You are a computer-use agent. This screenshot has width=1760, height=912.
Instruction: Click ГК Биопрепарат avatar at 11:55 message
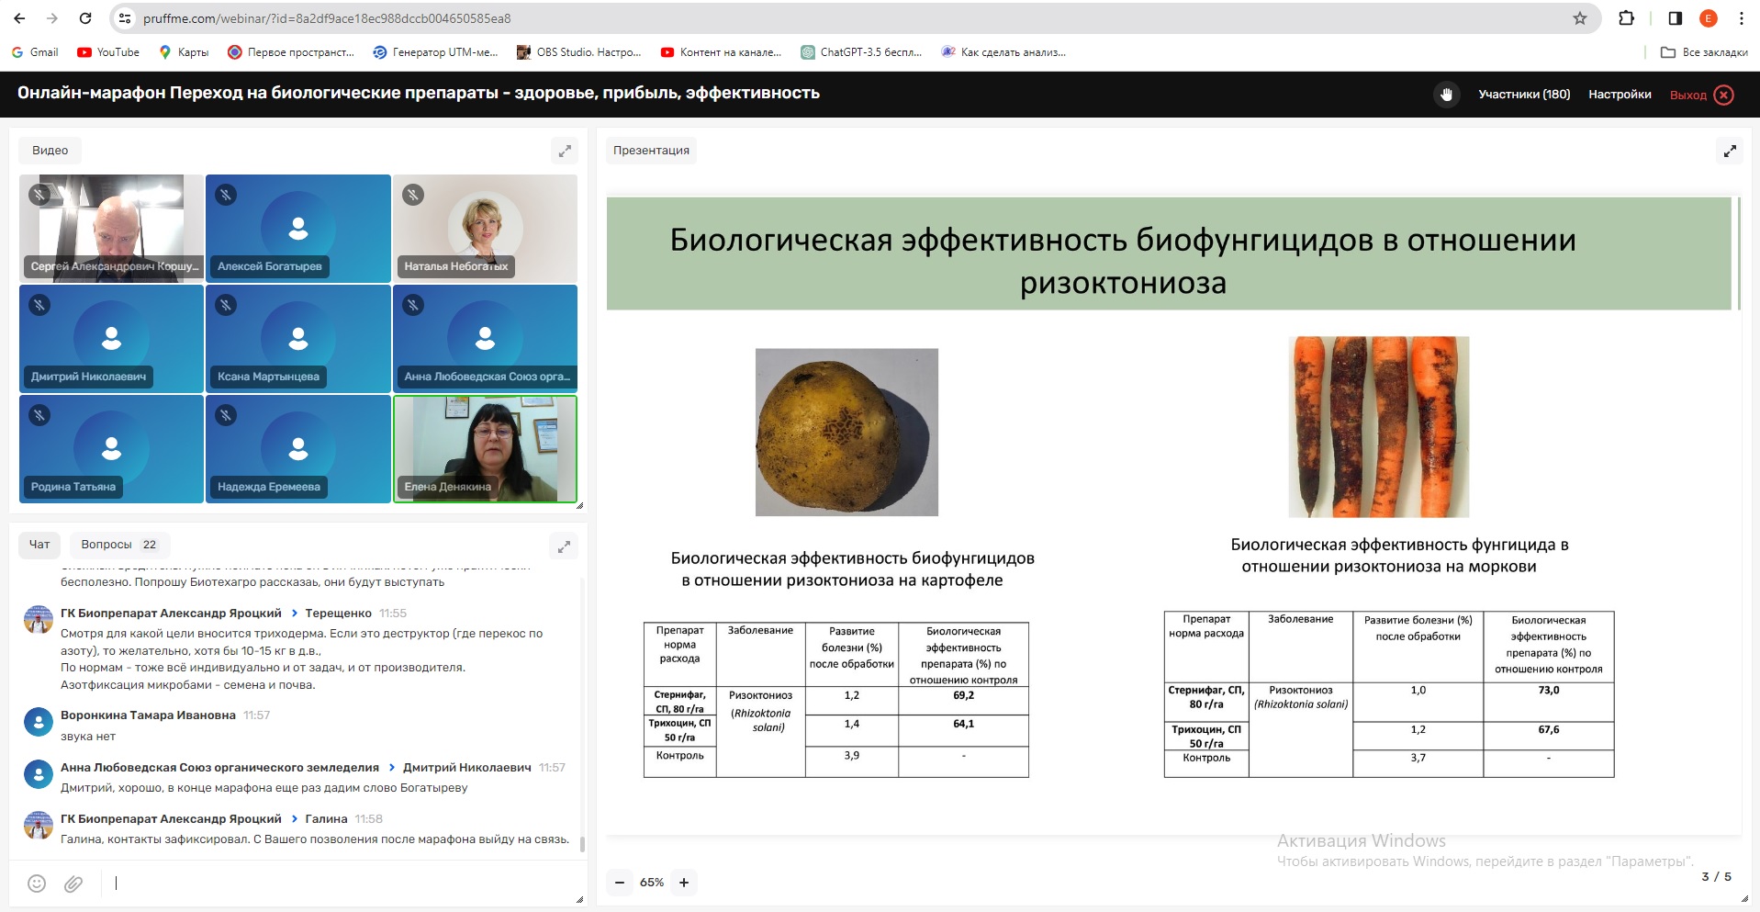[x=38, y=620]
